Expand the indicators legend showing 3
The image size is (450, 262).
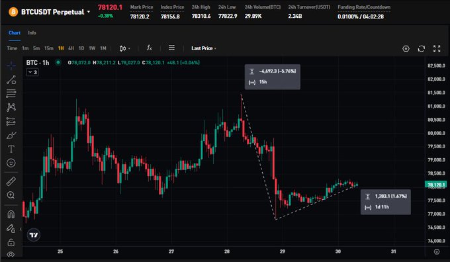tap(32, 72)
